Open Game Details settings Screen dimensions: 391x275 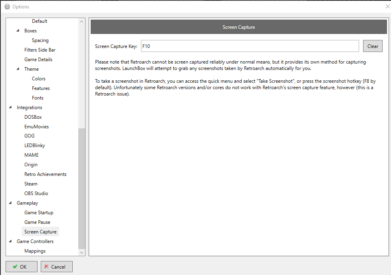tap(38, 60)
